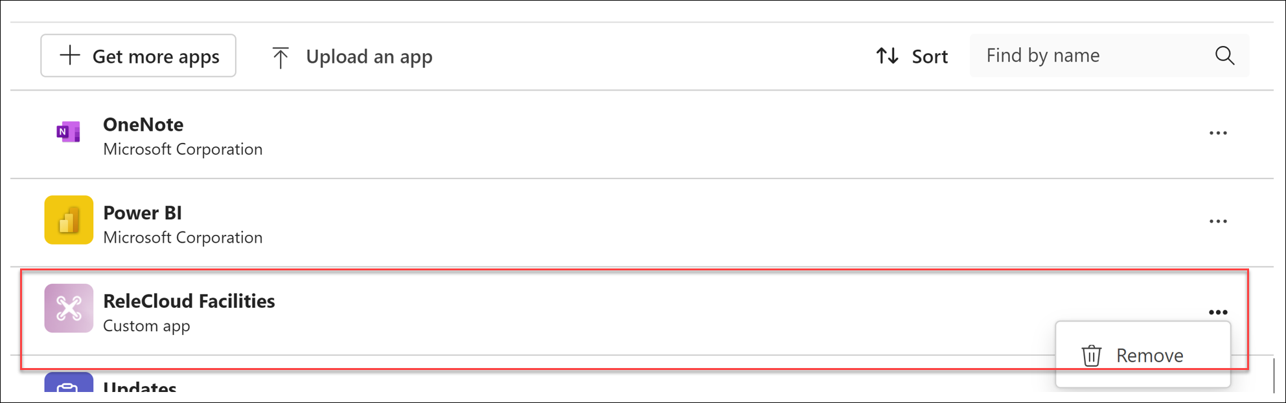This screenshot has height=403, width=1286.
Task: Click the upload arrow icon
Action: (x=280, y=56)
